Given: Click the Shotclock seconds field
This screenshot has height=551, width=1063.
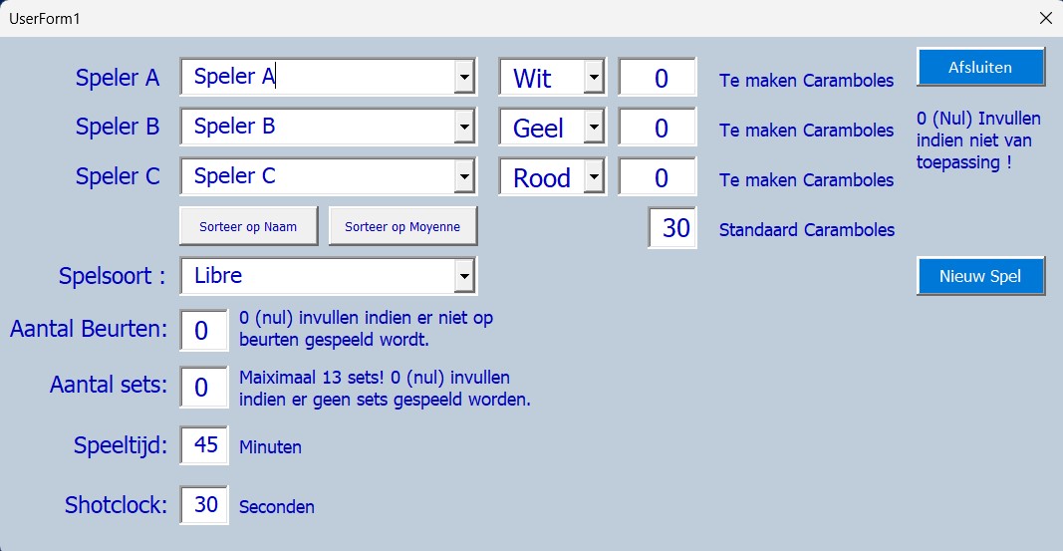Looking at the screenshot, I should (x=204, y=504).
